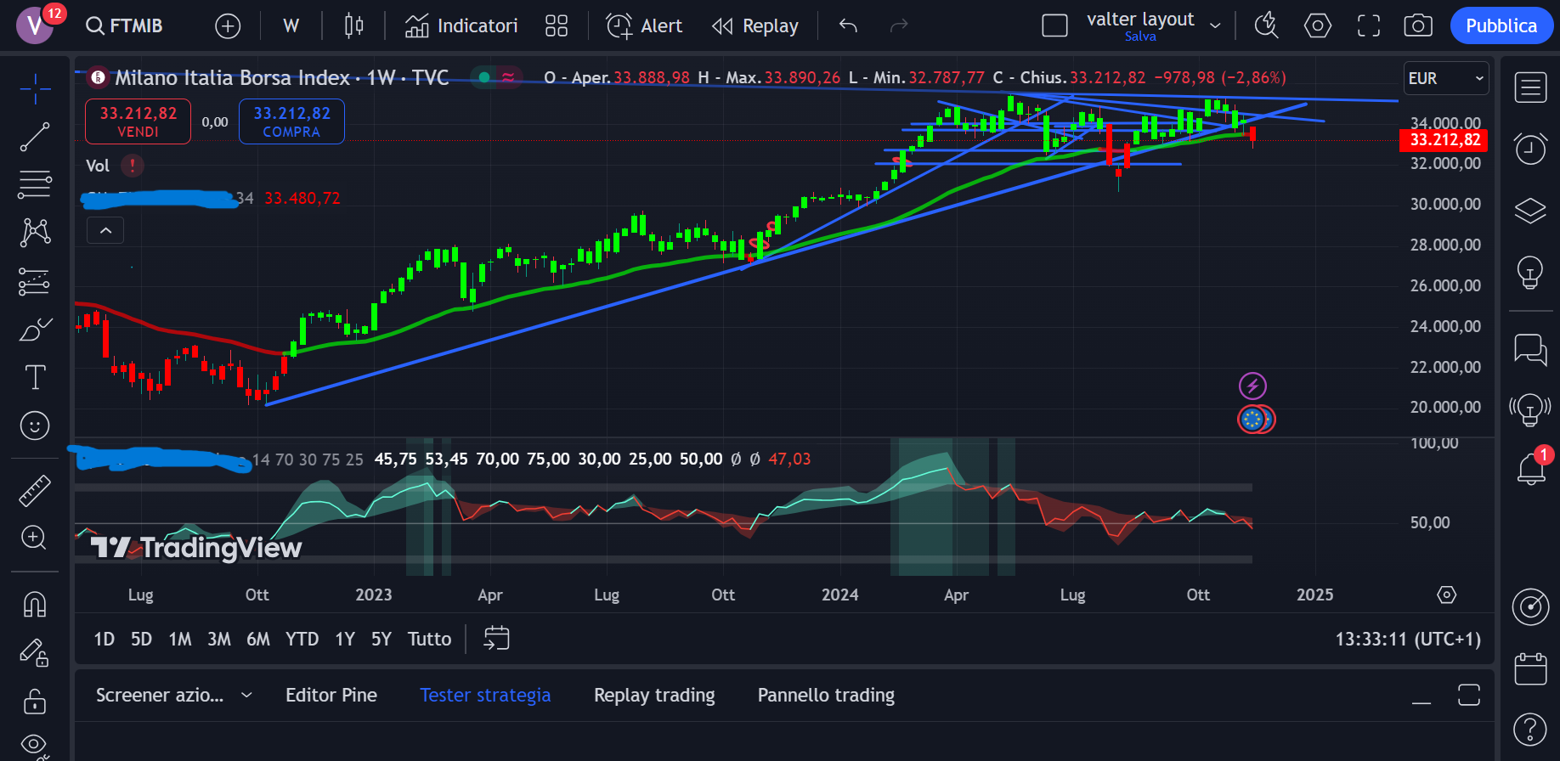Select the Tutto date range
1560x761 pixels.
click(429, 639)
